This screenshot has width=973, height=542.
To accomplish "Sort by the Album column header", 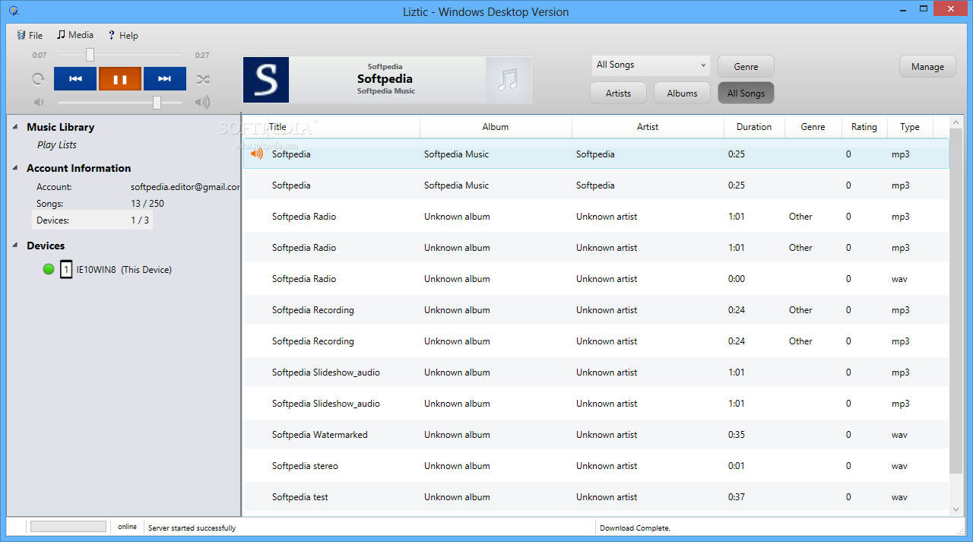I will 496,127.
